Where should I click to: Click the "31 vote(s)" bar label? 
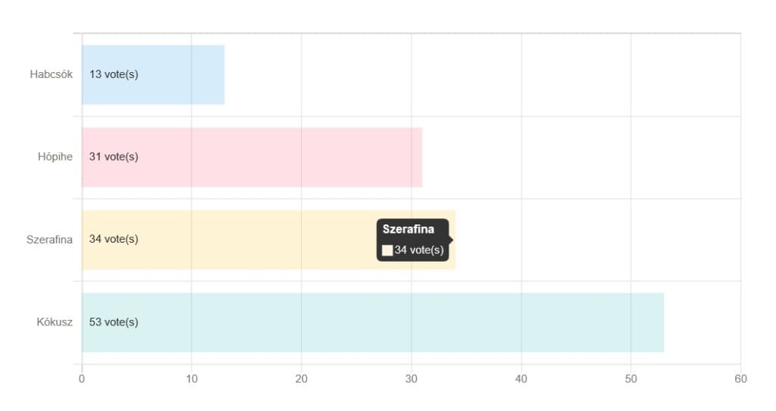pyautogui.click(x=114, y=157)
